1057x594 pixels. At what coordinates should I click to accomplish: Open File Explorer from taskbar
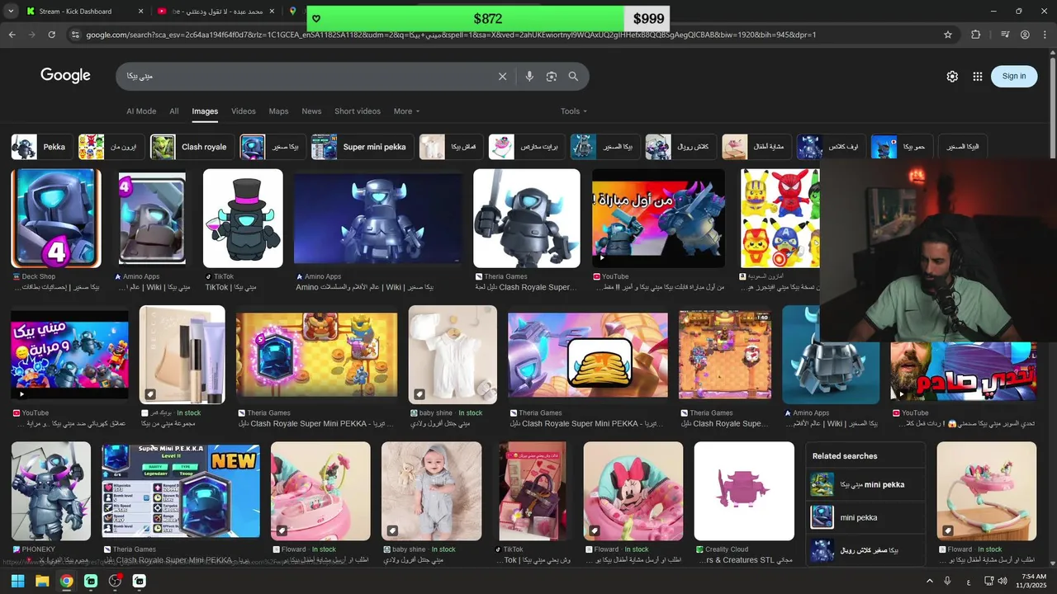coord(42,581)
